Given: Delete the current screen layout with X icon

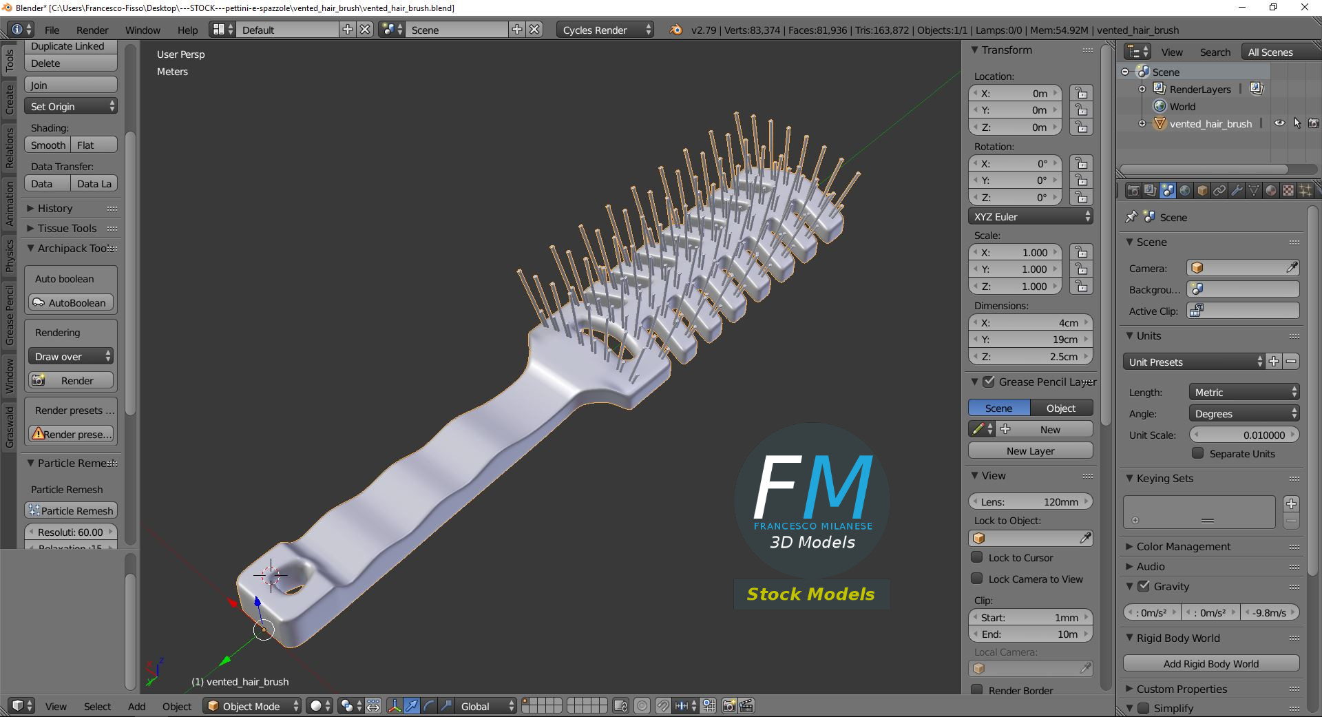Looking at the screenshot, I should [365, 30].
